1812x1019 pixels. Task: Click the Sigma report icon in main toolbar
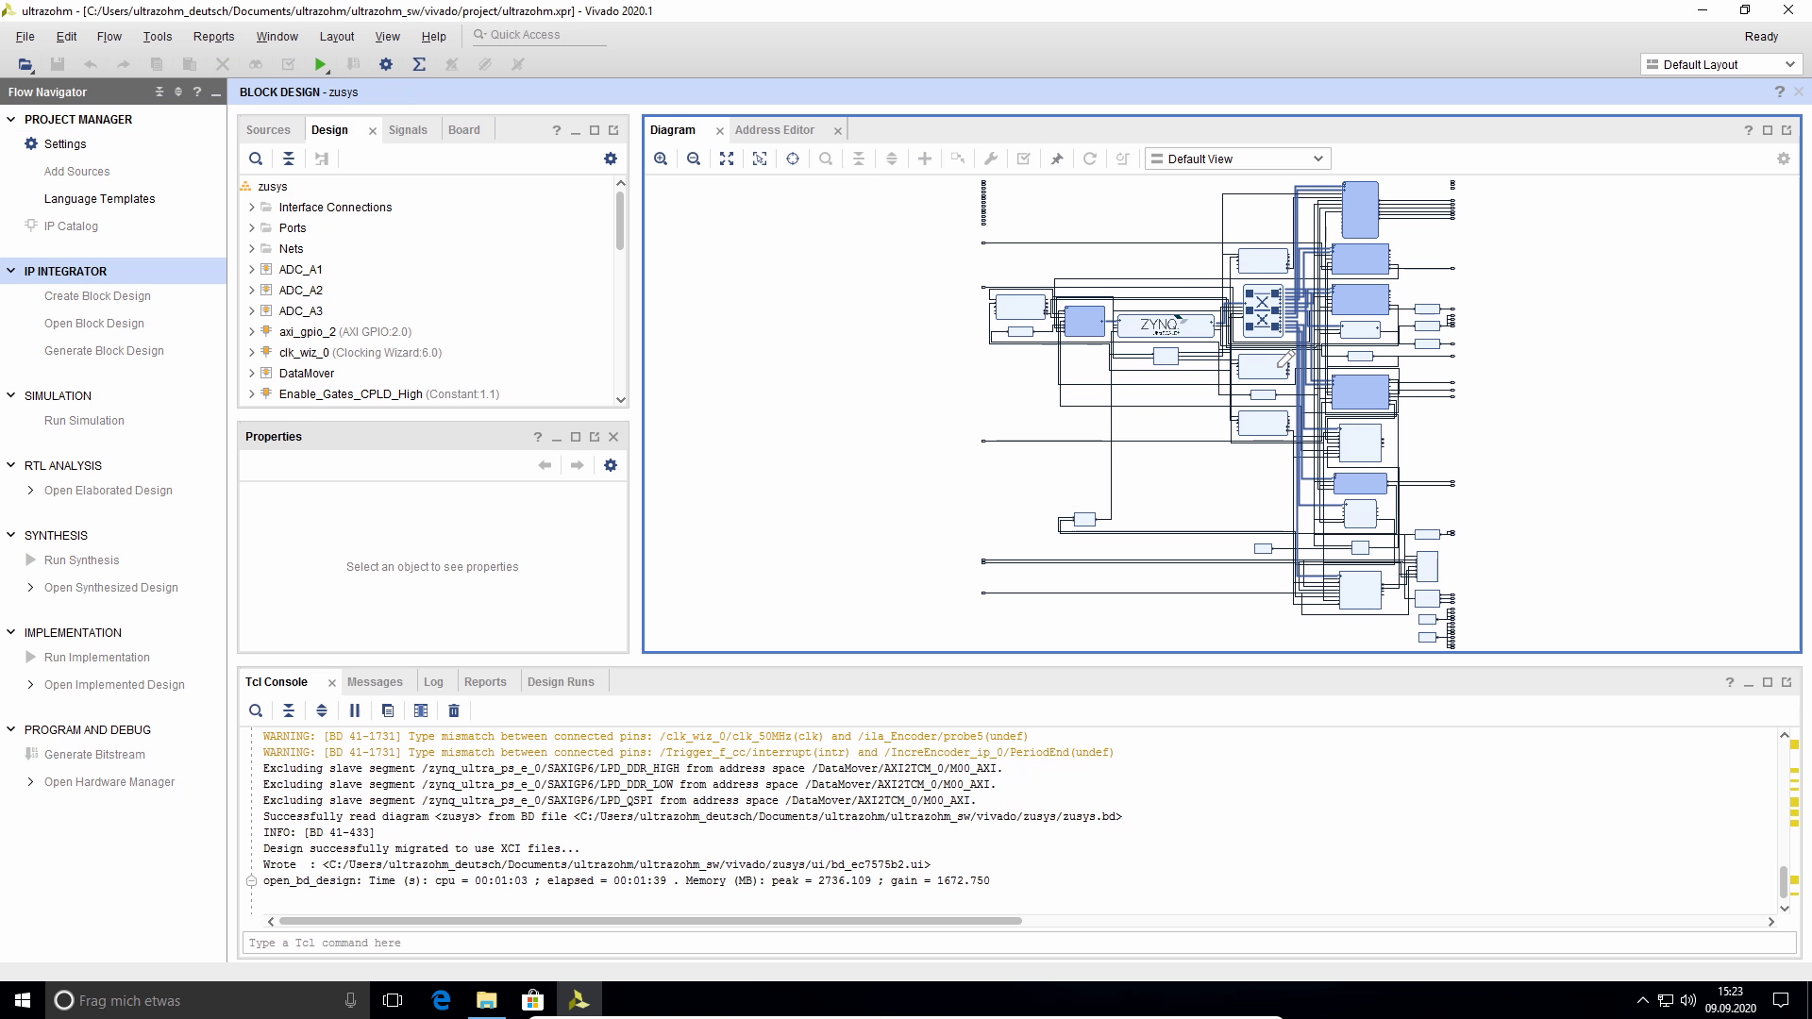coord(419,64)
